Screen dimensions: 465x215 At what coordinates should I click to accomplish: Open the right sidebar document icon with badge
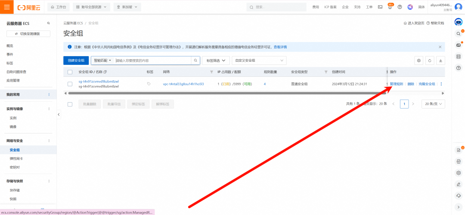tap(459, 150)
